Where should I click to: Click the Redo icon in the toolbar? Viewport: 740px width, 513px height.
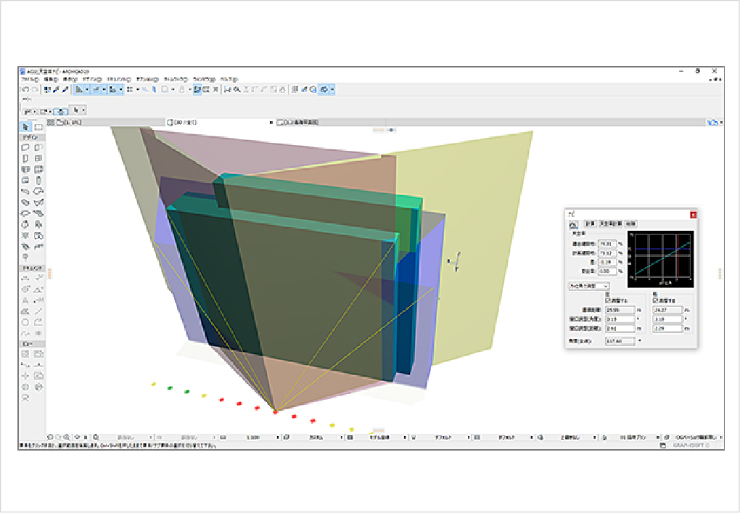pos(35,89)
